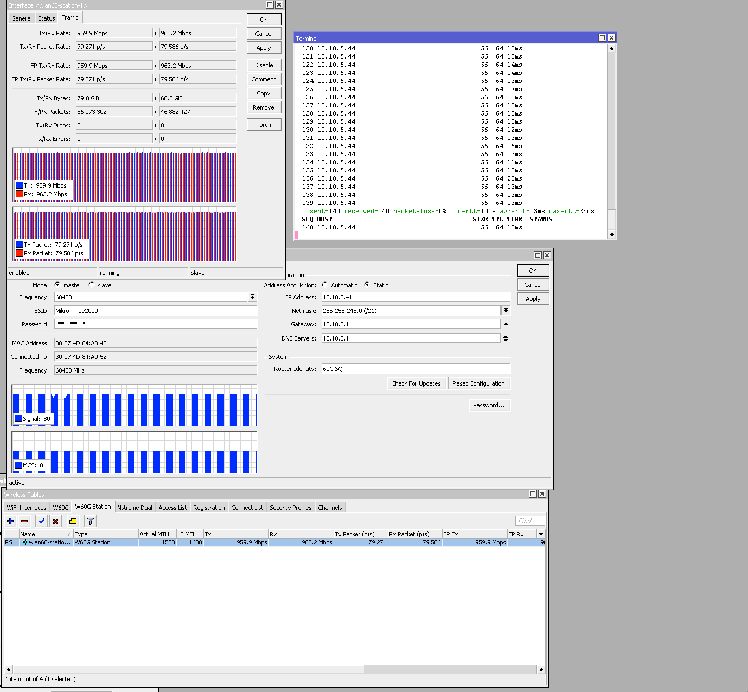Disable selected interface with red X icon
Viewport: 748px width, 692px height.
pyautogui.click(x=55, y=521)
